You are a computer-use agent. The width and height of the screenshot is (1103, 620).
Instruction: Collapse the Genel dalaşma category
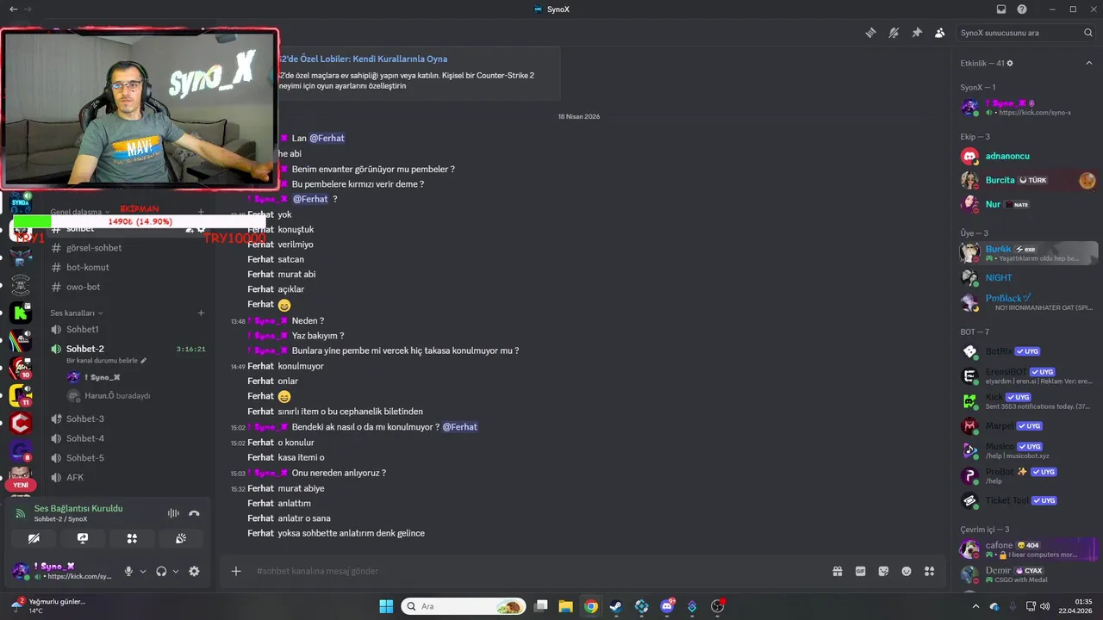80,212
